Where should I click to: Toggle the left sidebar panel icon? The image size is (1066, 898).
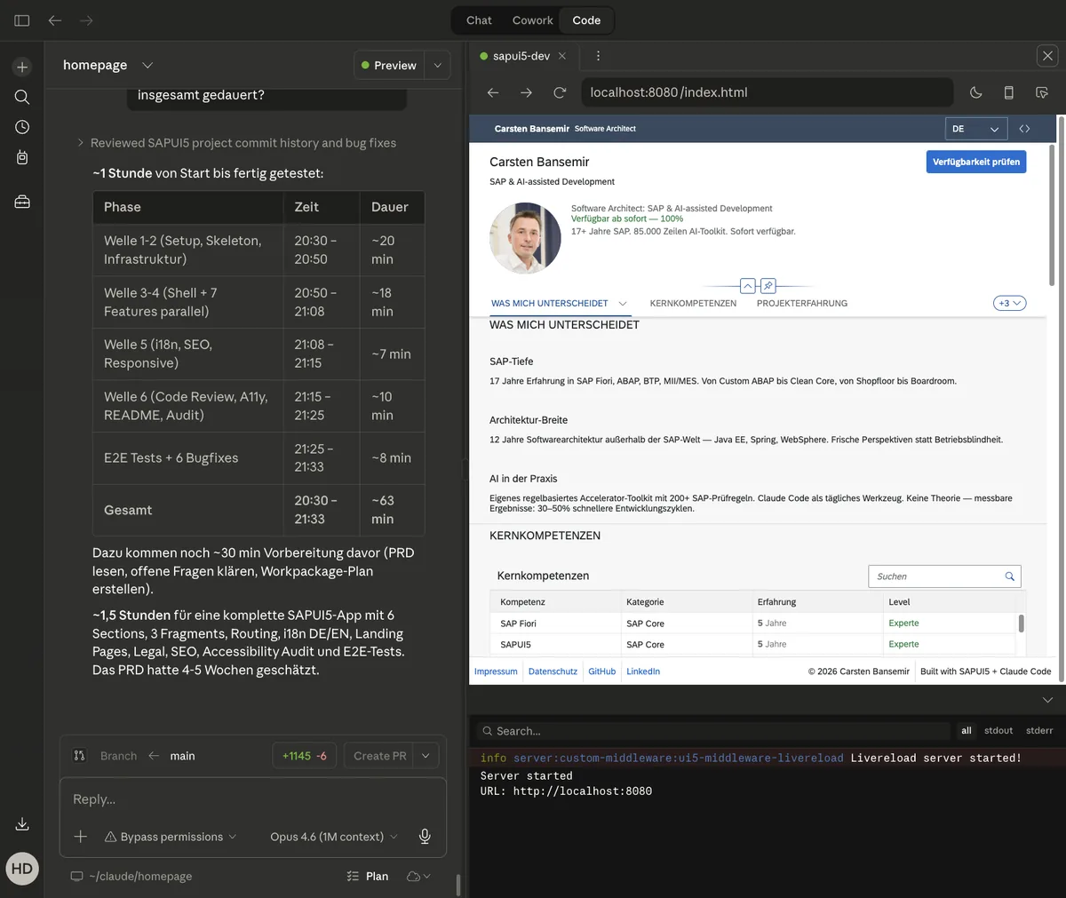22,20
